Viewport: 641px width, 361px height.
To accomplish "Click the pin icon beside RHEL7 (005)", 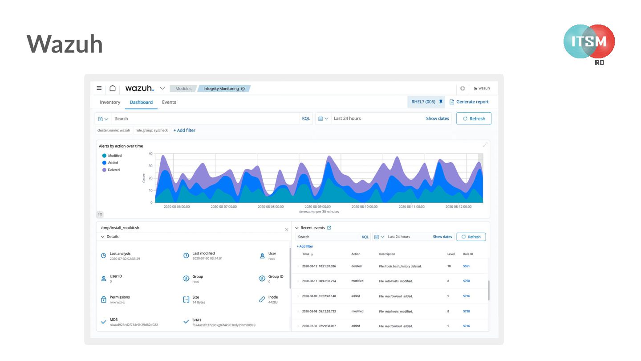I will coord(441,102).
